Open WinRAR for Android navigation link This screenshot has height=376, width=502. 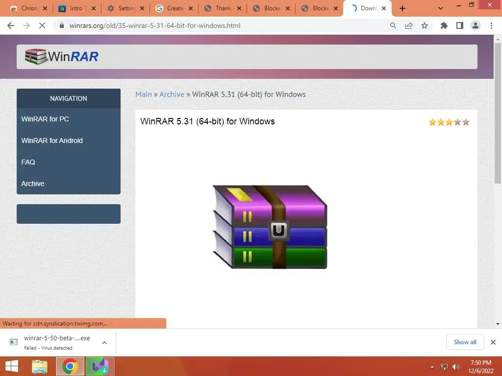tap(52, 141)
